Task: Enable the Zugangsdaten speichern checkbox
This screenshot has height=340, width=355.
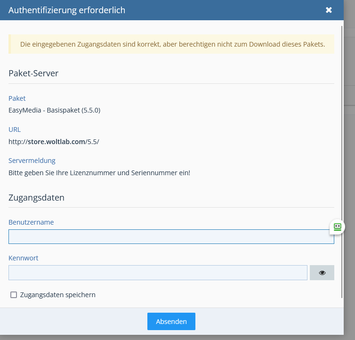Action: tap(14, 295)
